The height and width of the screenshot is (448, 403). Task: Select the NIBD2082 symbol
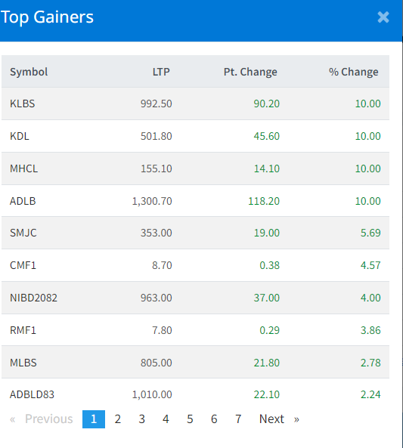(33, 298)
